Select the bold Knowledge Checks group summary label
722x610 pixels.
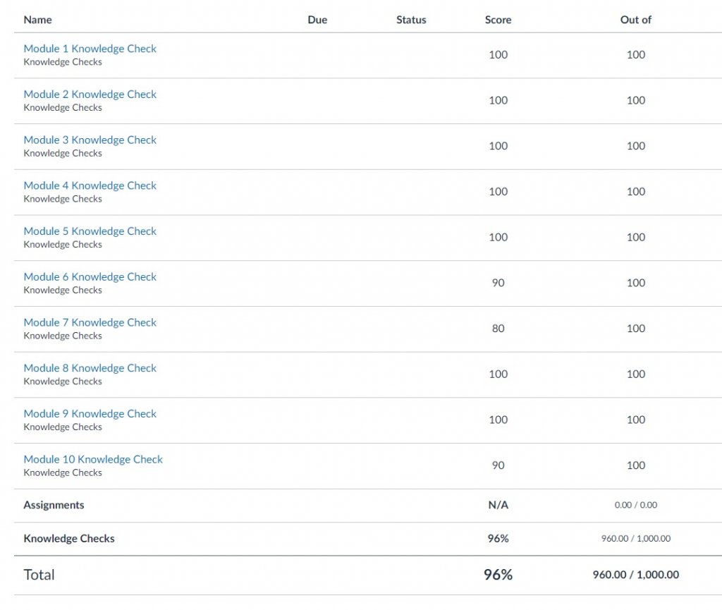69,538
